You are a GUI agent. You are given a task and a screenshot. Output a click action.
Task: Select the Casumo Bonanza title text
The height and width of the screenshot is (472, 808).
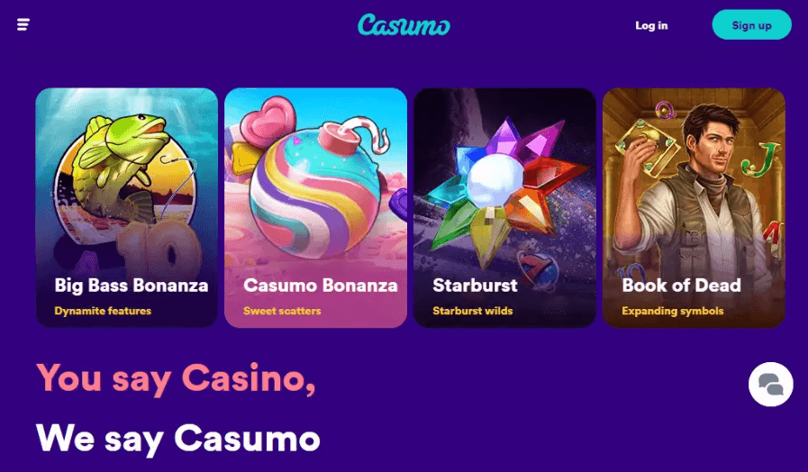[x=321, y=285]
